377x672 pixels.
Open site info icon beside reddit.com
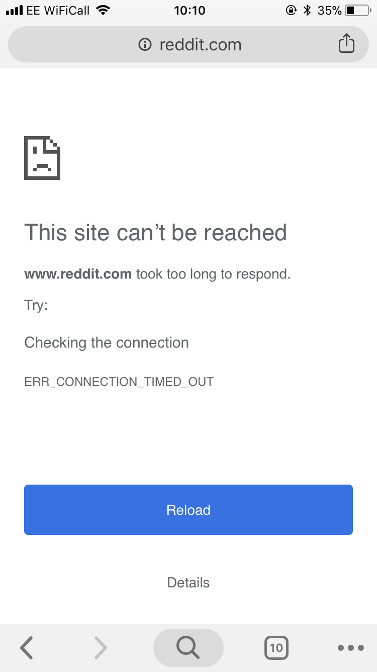coord(145,45)
